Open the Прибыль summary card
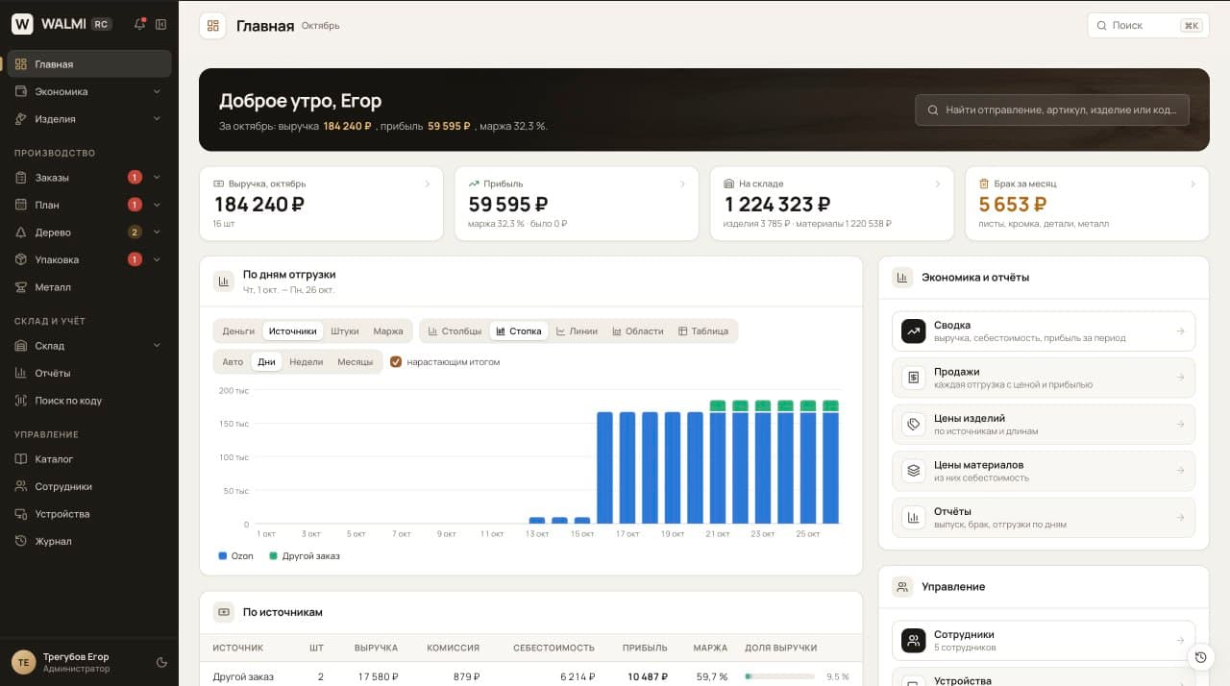 pyautogui.click(x=577, y=204)
